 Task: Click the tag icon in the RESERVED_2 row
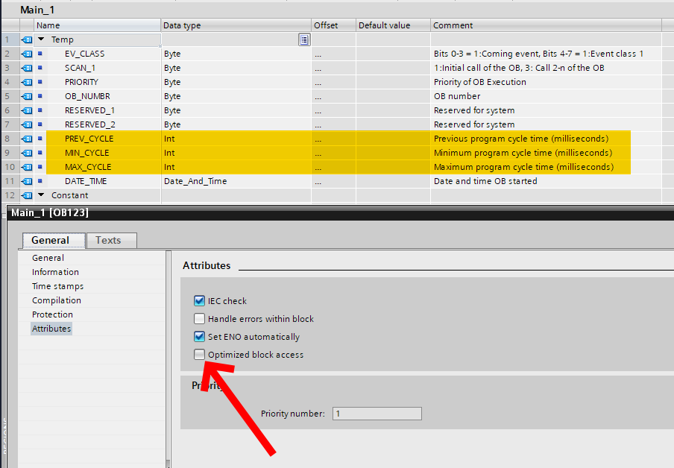point(27,124)
